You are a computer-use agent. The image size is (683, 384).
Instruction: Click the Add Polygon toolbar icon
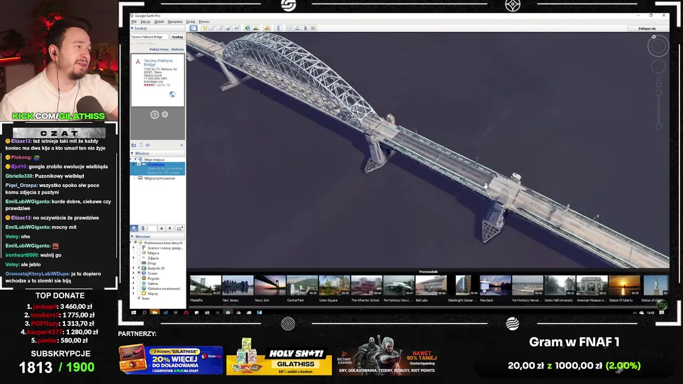point(212,28)
